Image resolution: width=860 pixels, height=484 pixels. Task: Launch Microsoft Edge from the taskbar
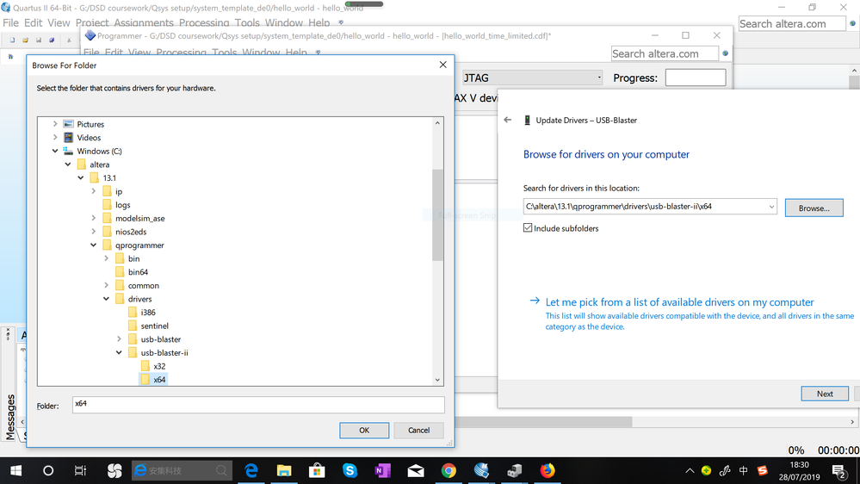(251, 470)
